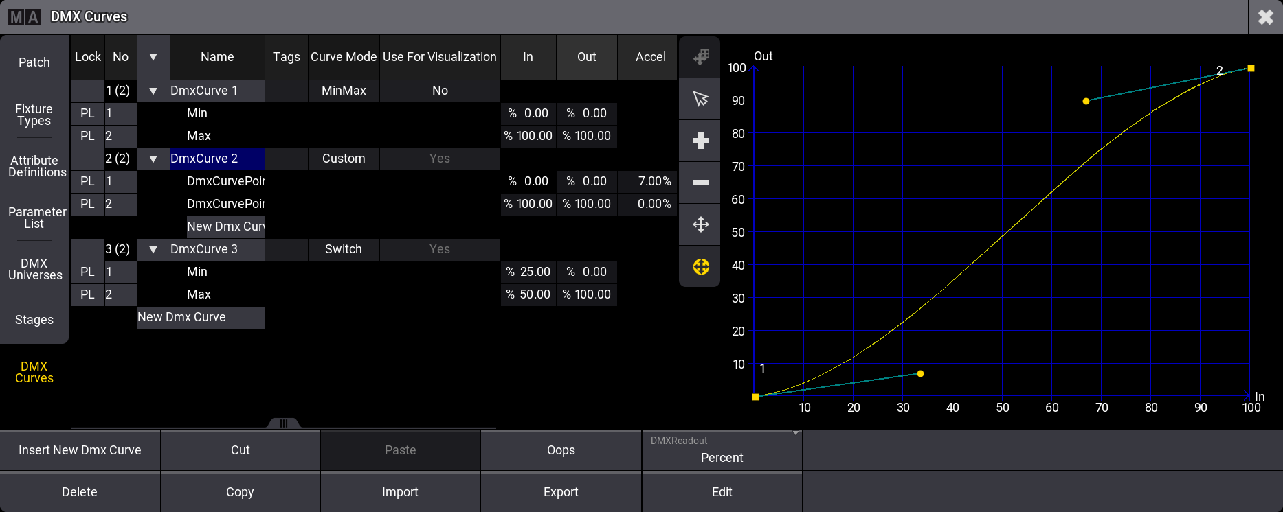Click the grid snap icon atop toolbar
1283x512 pixels.
pos(700,57)
